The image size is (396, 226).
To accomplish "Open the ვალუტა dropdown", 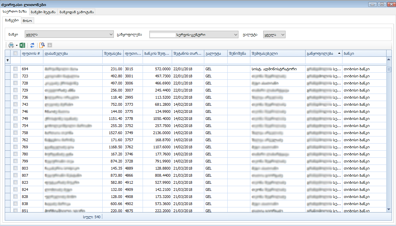I will 283,34.
